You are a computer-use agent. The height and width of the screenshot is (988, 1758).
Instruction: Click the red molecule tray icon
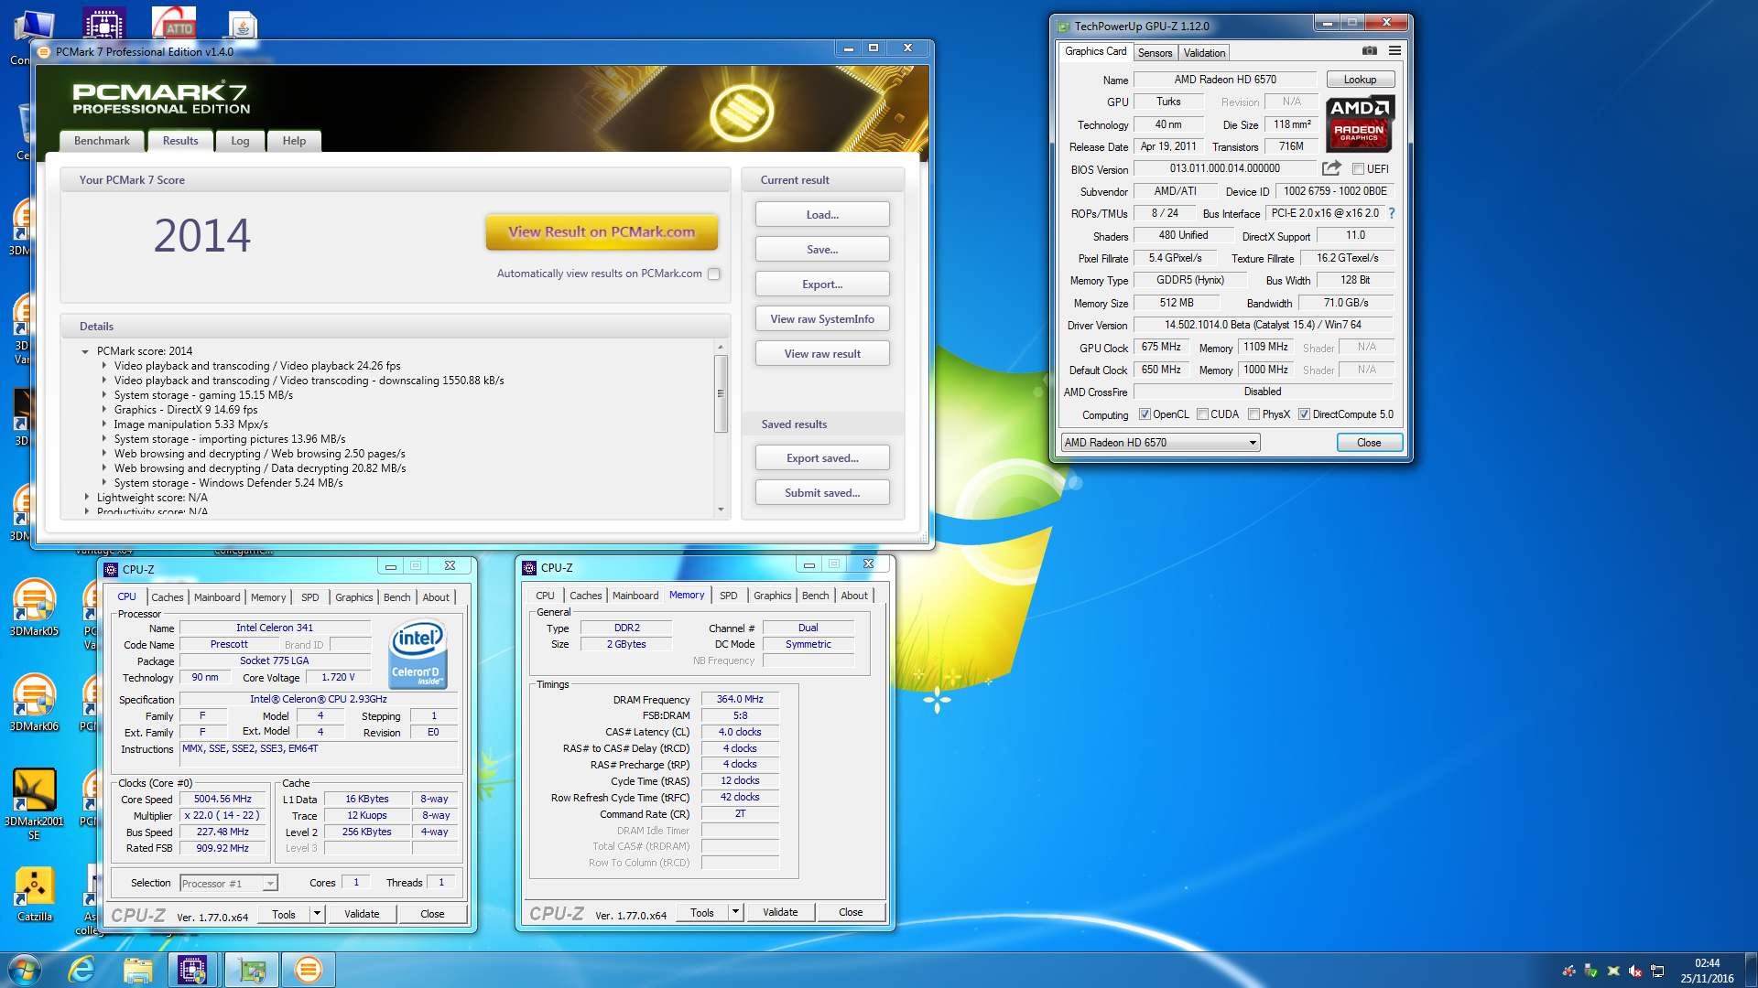tap(1569, 971)
